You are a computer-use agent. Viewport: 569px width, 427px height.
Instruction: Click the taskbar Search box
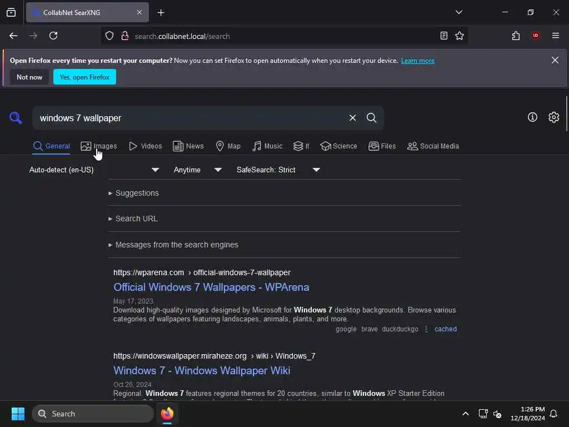click(x=93, y=414)
